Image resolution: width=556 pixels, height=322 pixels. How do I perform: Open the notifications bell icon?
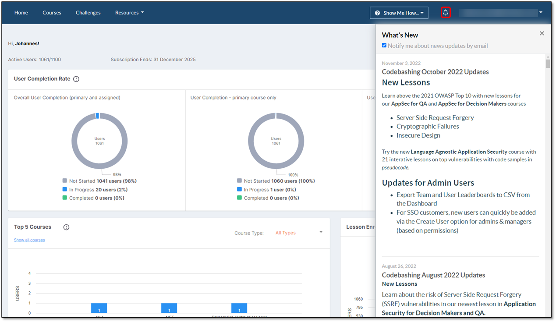[446, 13]
